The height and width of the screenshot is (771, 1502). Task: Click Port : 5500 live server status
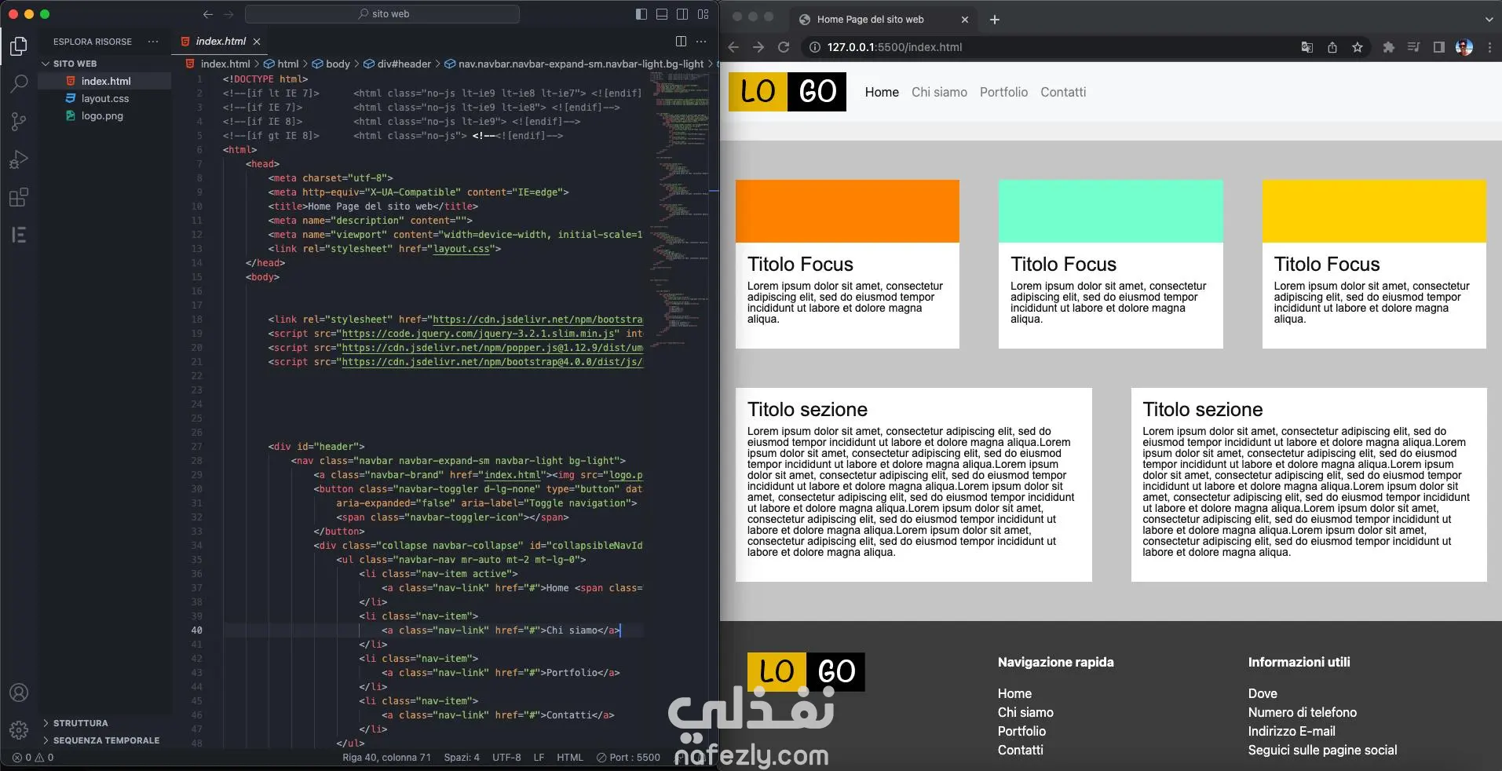628,758
